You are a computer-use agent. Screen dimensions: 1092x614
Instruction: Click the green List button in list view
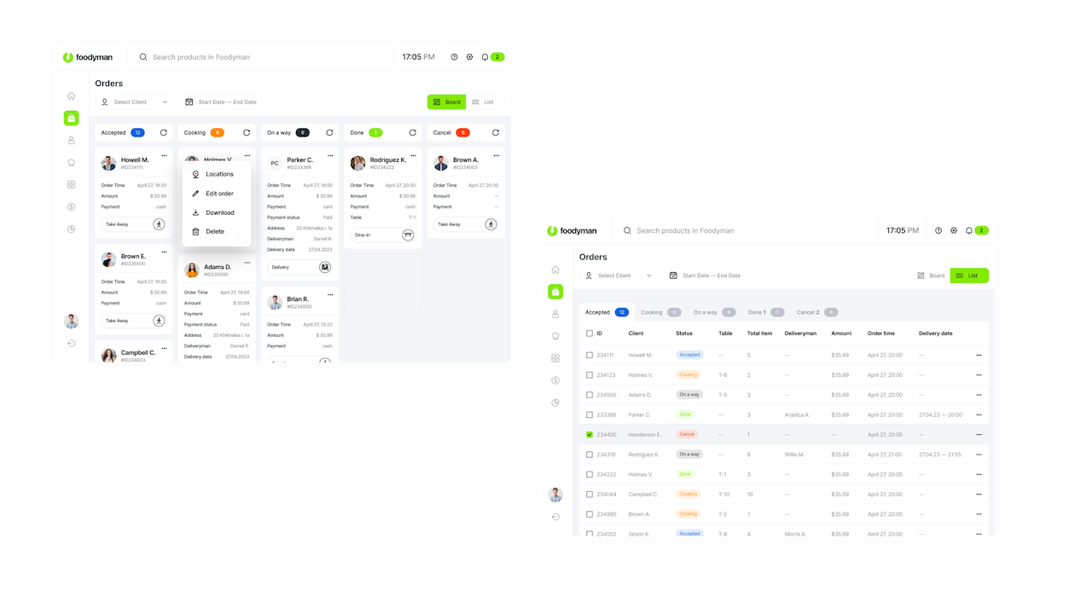click(969, 275)
